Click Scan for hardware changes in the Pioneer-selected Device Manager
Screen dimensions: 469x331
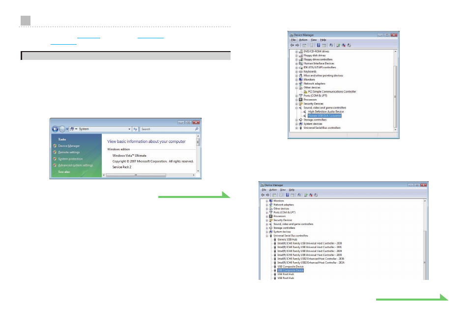(331, 45)
